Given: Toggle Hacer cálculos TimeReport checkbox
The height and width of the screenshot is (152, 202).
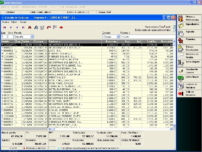Looking at the screenshot, I should click(174, 27).
